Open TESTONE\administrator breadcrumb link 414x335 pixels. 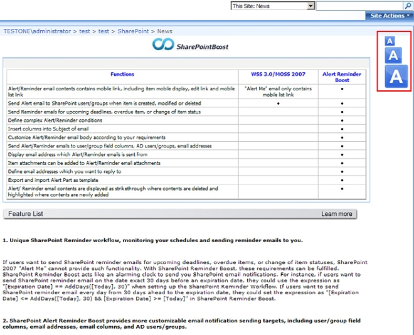point(36,31)
